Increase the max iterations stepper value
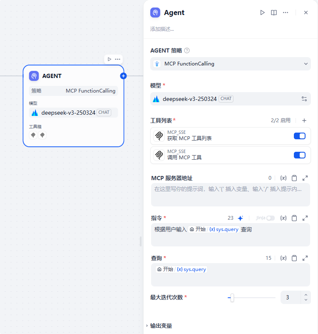The width and height of the screenshot is (318, 334). click(306, 295)
